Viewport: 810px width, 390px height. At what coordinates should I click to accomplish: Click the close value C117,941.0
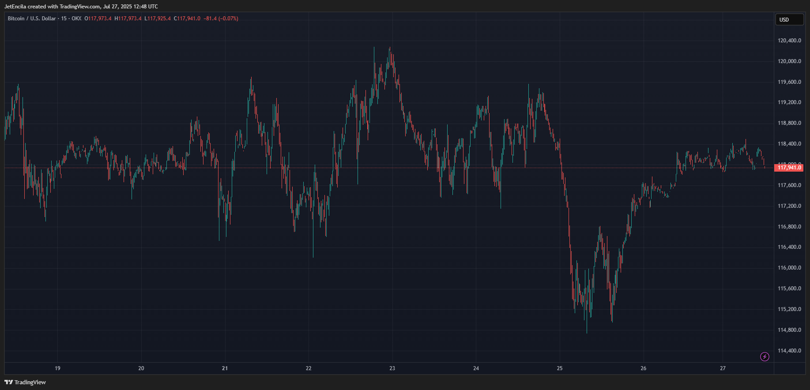187,19
